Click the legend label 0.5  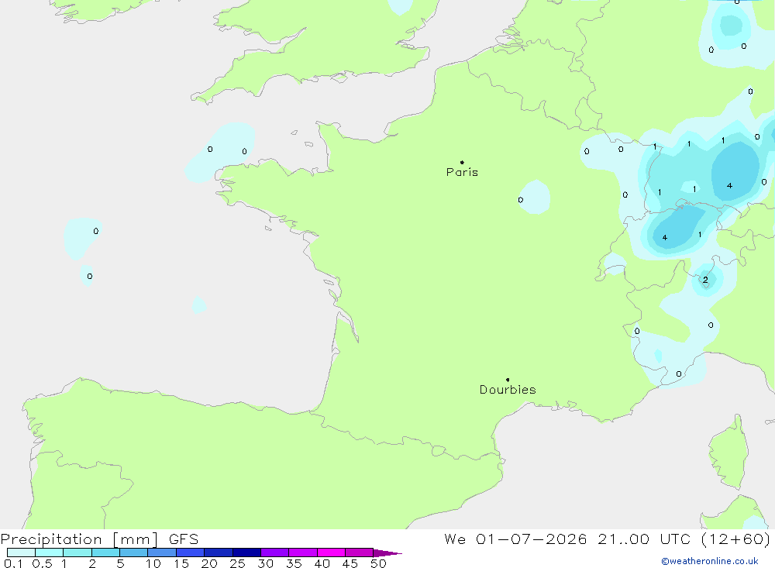[42, 563]
